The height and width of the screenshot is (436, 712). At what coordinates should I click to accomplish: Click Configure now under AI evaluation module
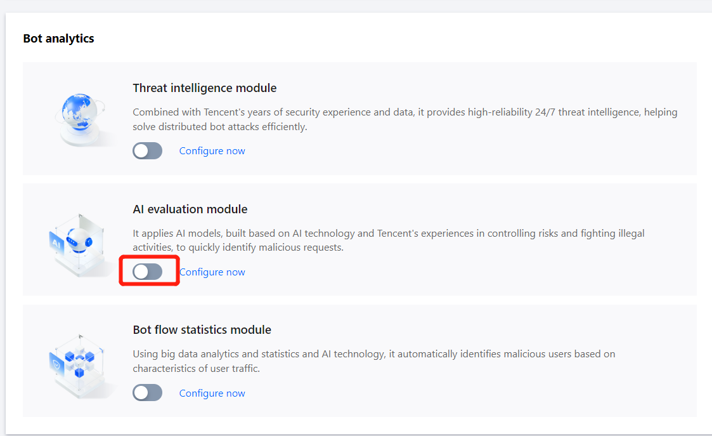pyautogui.click(x=212, y=272)
